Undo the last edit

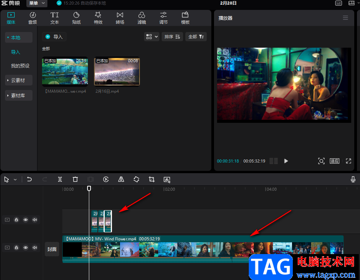coord(29,179)
